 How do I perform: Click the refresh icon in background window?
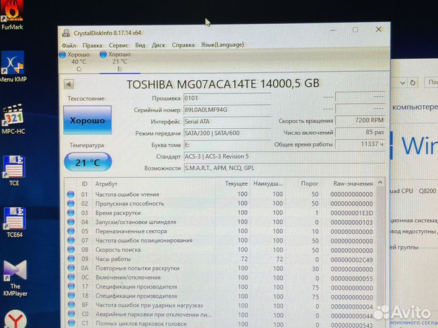coord(412,83)
